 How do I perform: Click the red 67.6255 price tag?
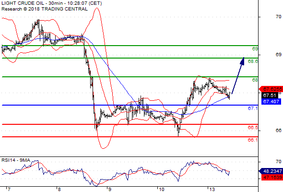[x=271, y=89]
